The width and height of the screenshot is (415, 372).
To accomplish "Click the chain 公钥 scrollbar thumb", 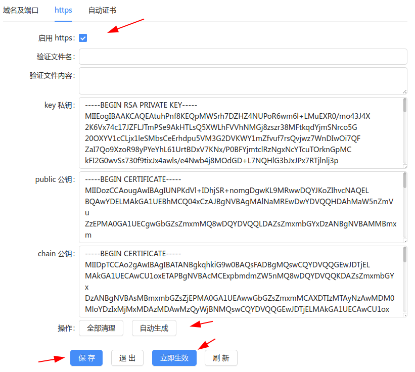I will [x=405, y=254].
